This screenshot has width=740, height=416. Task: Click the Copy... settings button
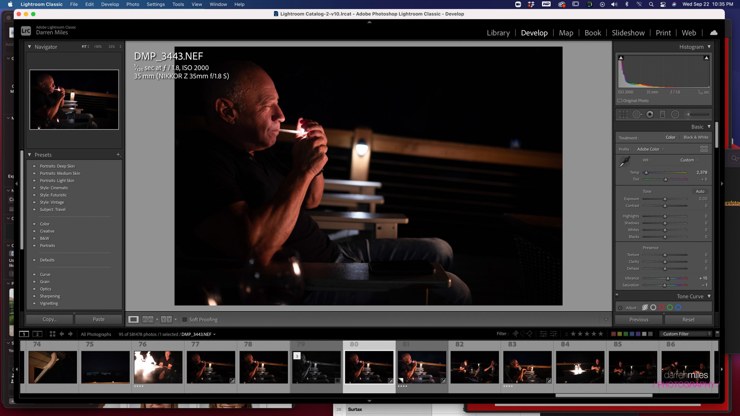pyautogui.click(x=49, y=319)
